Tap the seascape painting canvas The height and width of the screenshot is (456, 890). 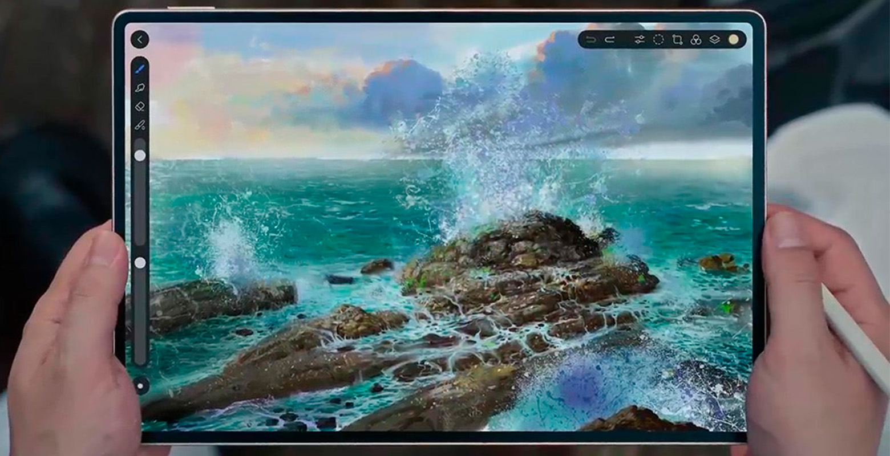click(439, 228)
